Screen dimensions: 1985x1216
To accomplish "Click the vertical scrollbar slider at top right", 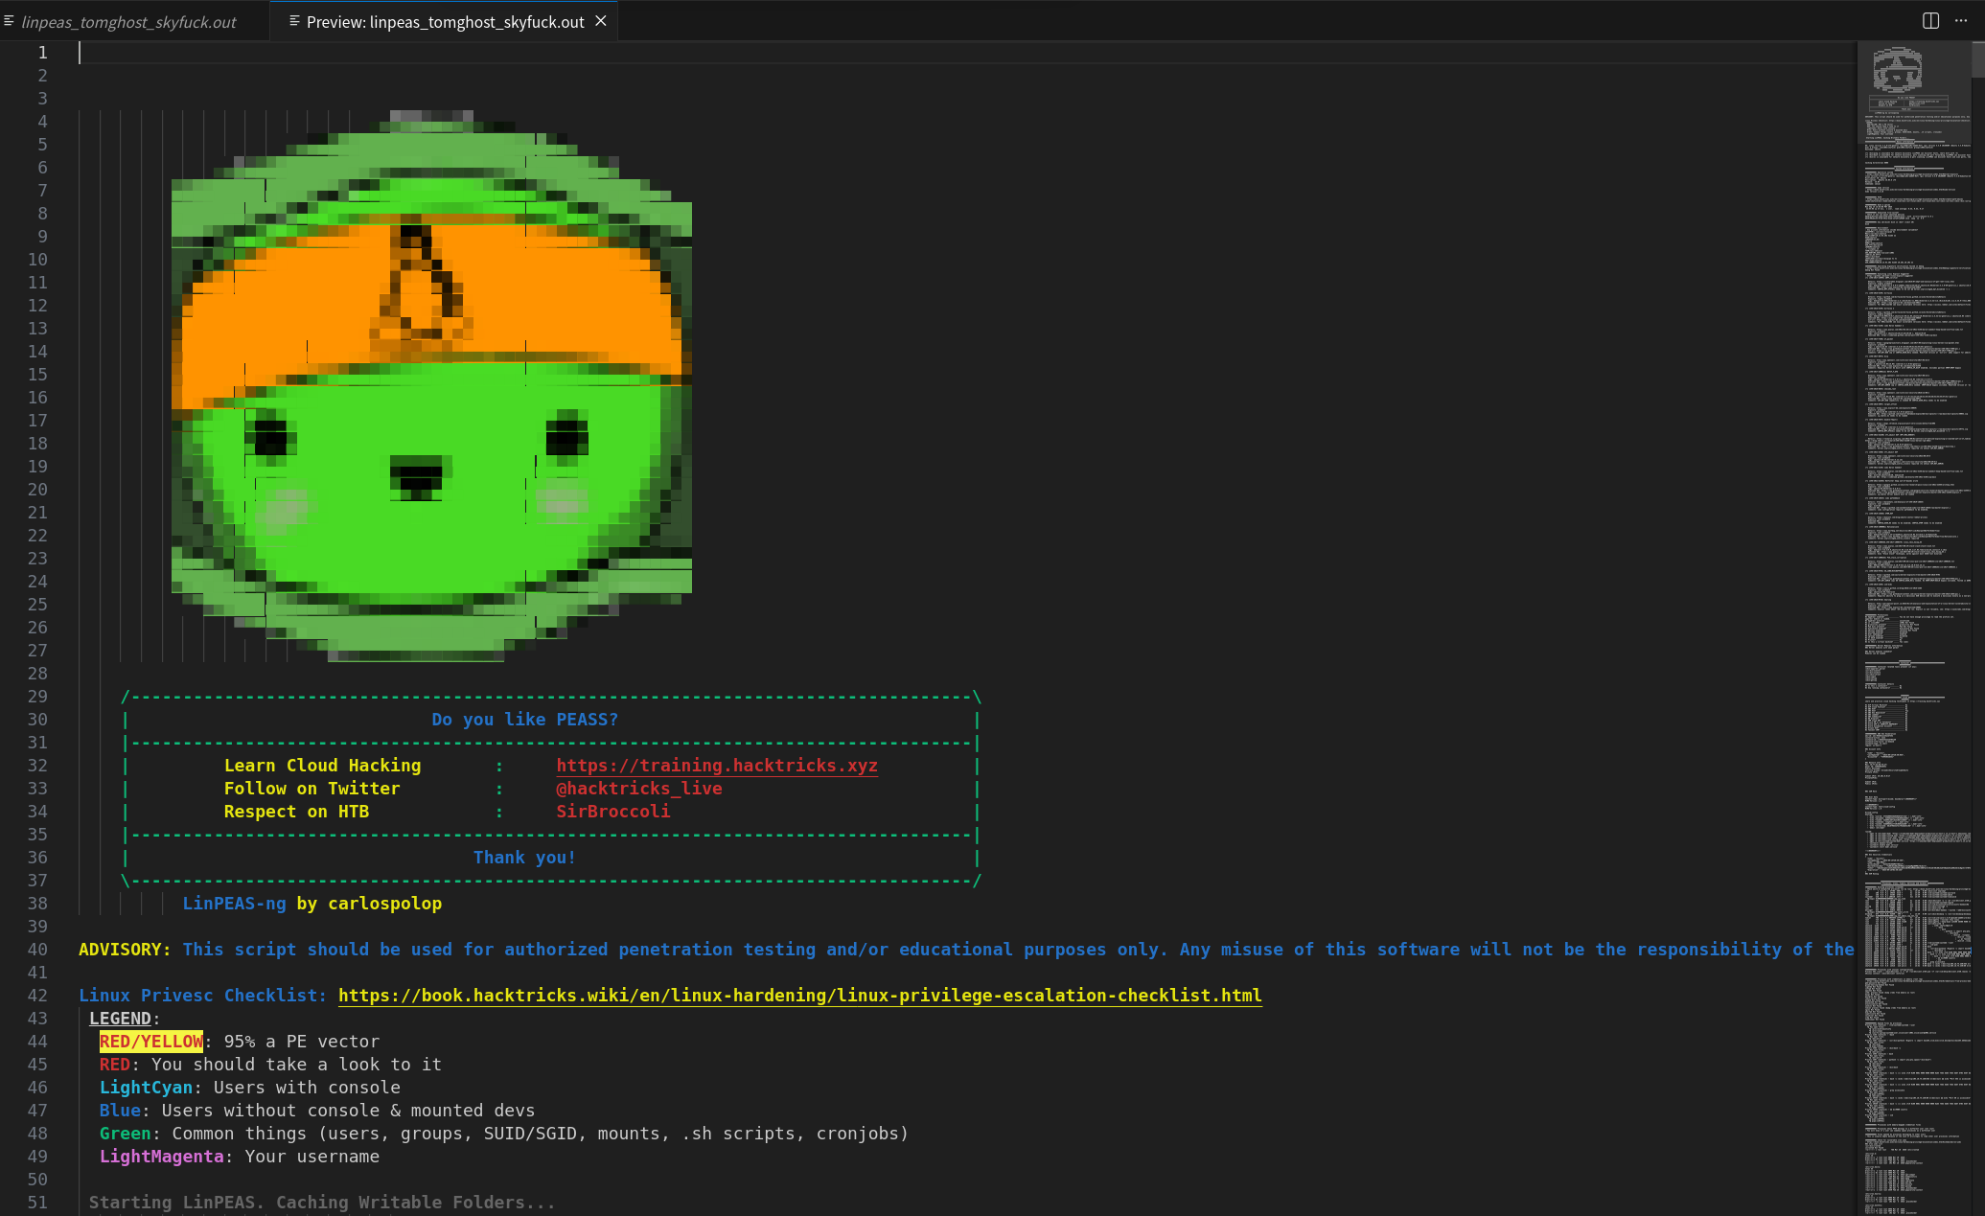I will pos(1977,57).
